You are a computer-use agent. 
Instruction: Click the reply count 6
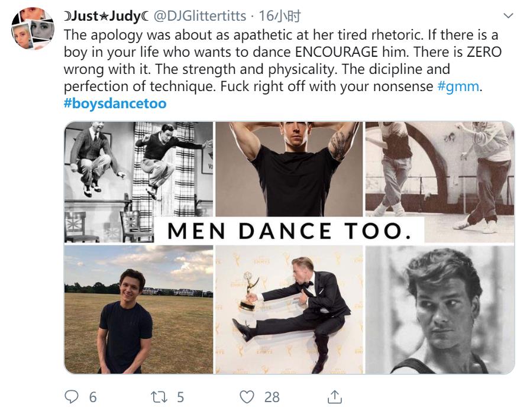point(93,397)
